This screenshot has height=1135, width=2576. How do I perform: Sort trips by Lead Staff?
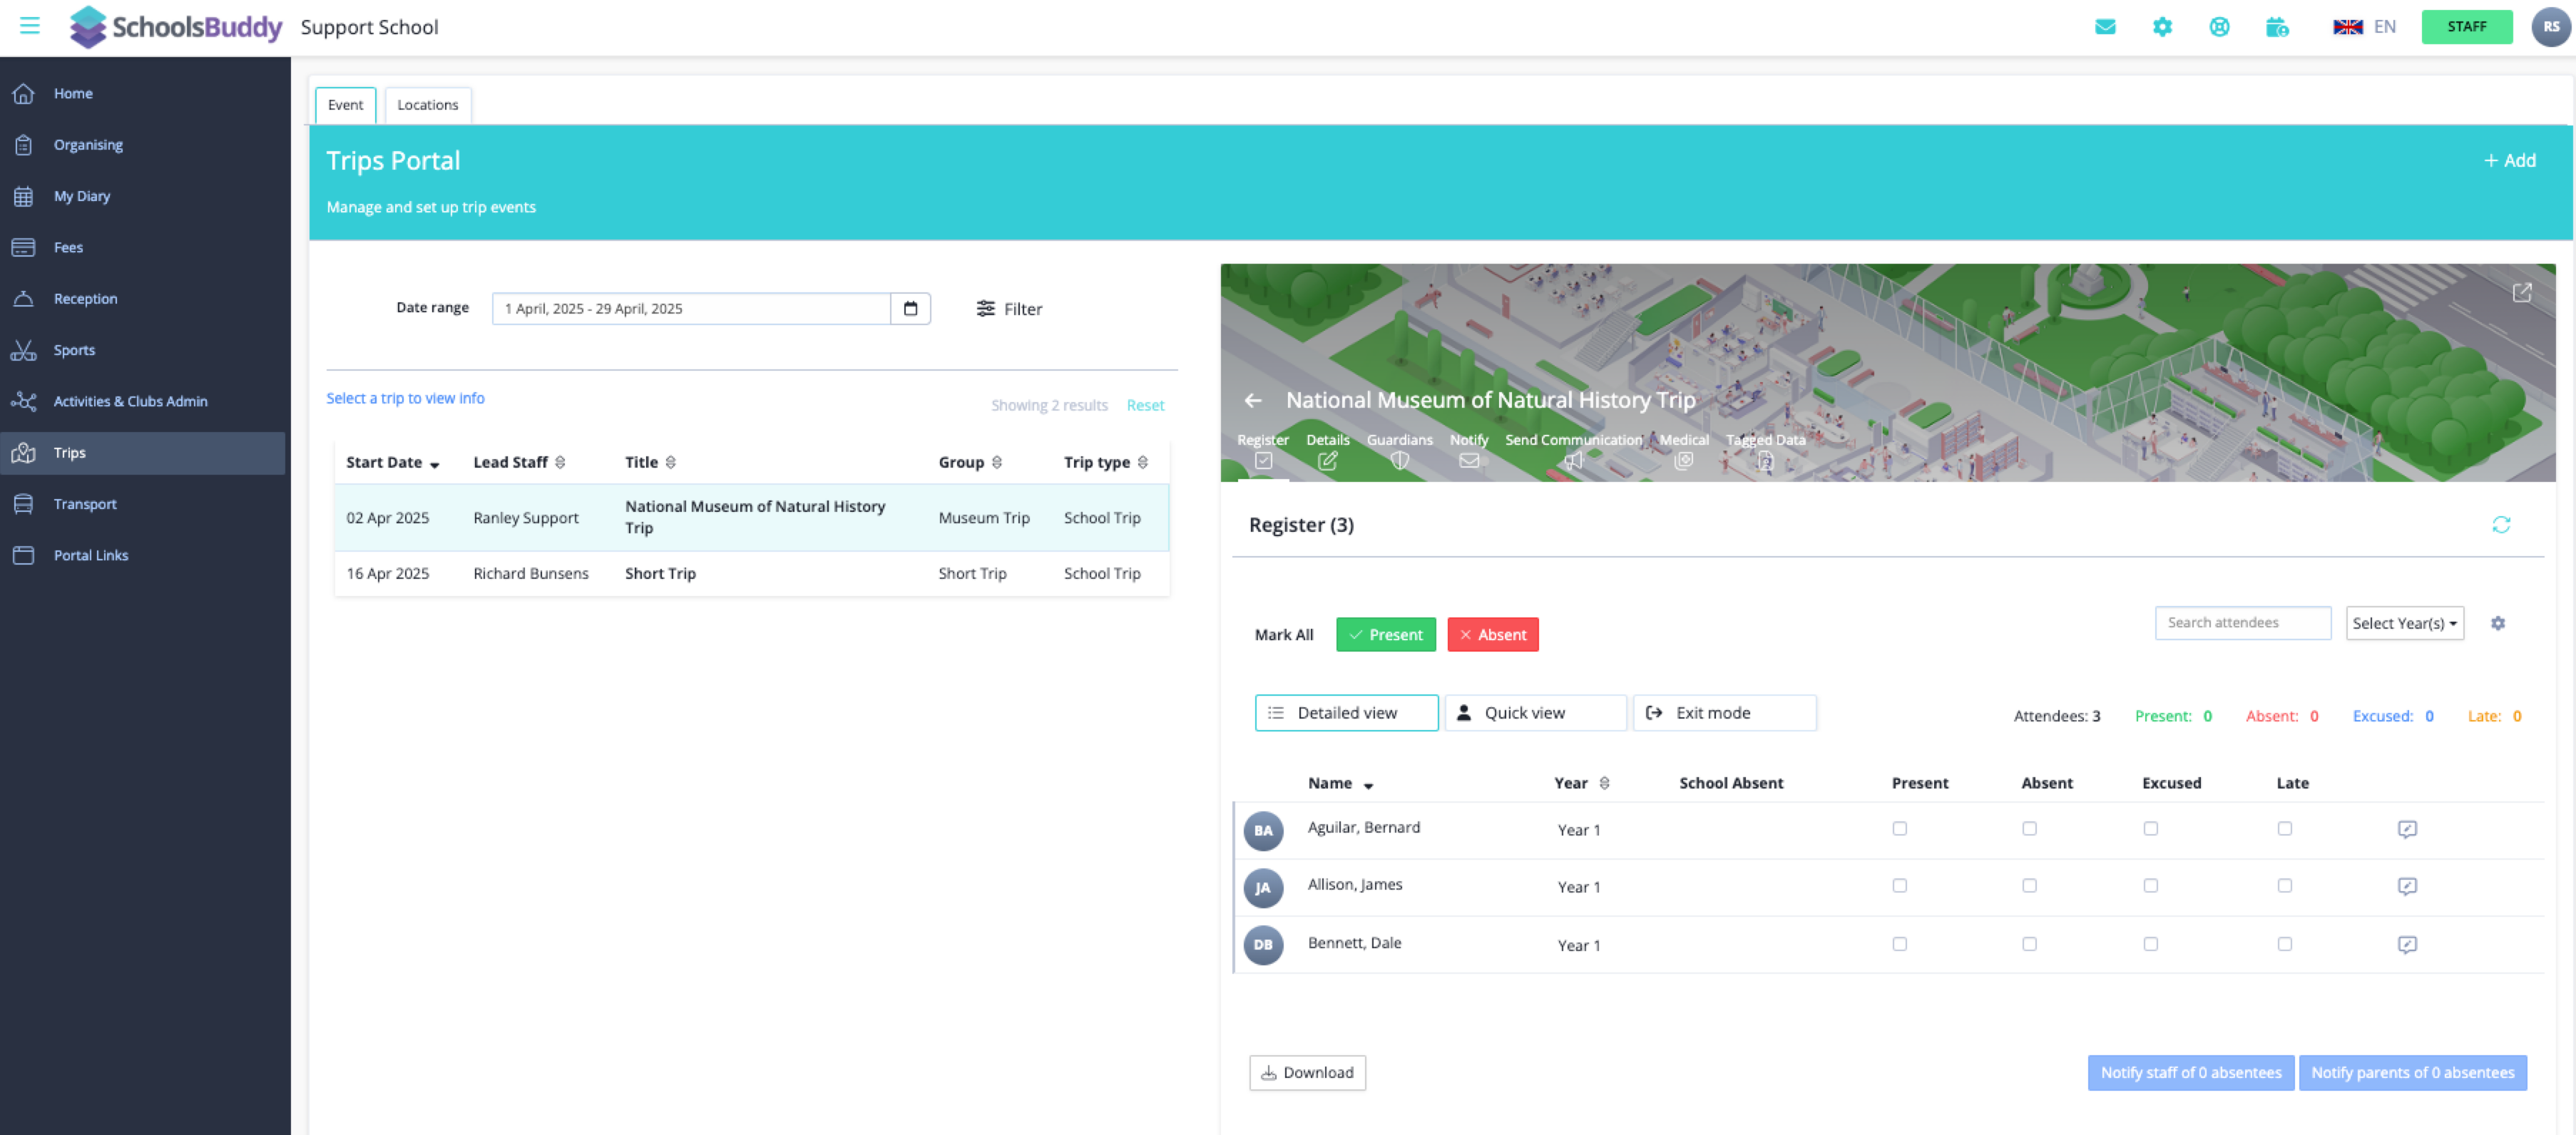click(x=519, y=462)
